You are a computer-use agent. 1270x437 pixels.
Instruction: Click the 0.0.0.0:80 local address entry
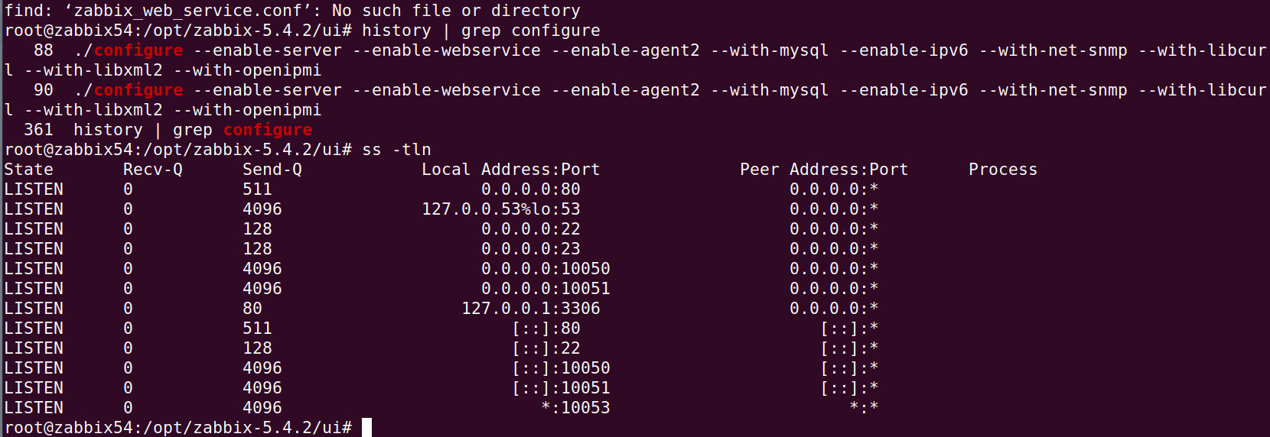(531, 189)
